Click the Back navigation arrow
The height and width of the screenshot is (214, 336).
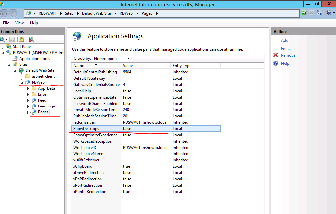tap(3, 14)
